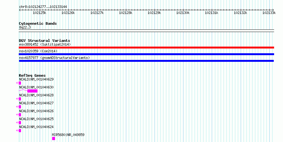Click the 102129k ruler tick label
Viewport: 283px width, 142px height.
(x=154, y=13)
